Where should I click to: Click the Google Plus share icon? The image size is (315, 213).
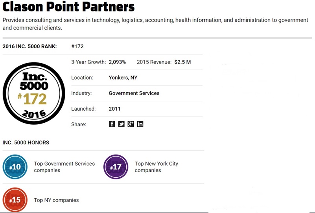pyautogui.click(x=131, y=124)
